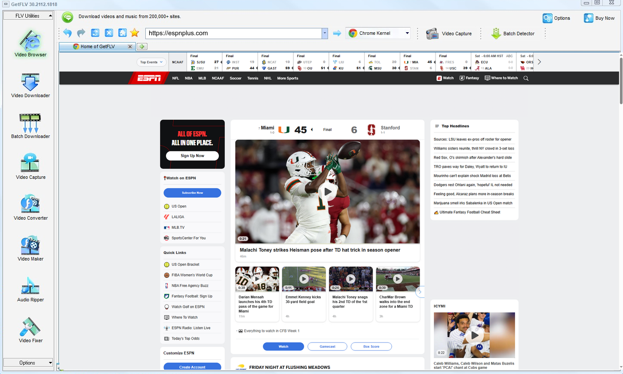623x374 pixels.
Task: Open the Batch Detector tool
Action: click(513, 34)
